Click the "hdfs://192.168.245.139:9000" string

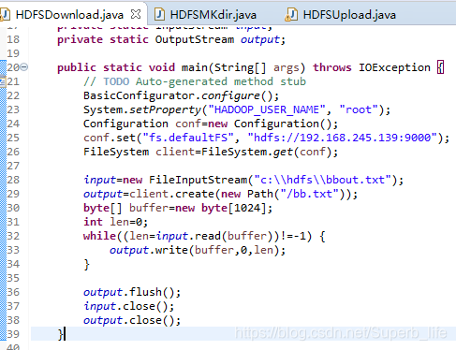point(343,138)
